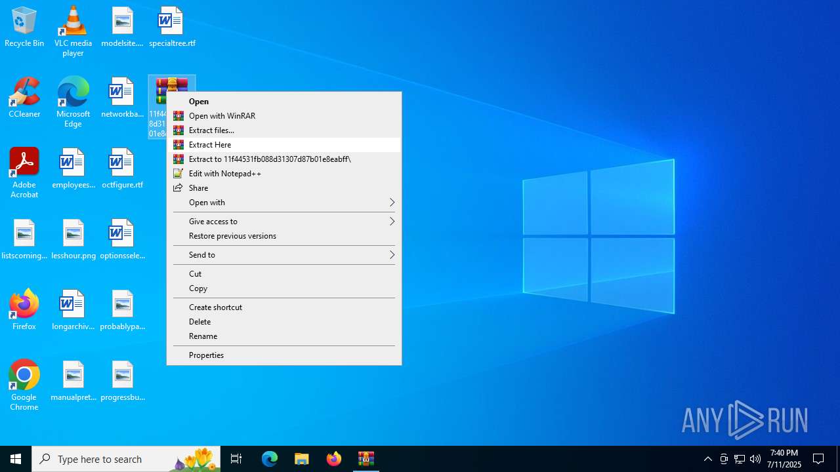Image resolution: width=840 pixels, height=472 pixels.
Task: Choose Open with WinRAR
Action: point(283,116)
